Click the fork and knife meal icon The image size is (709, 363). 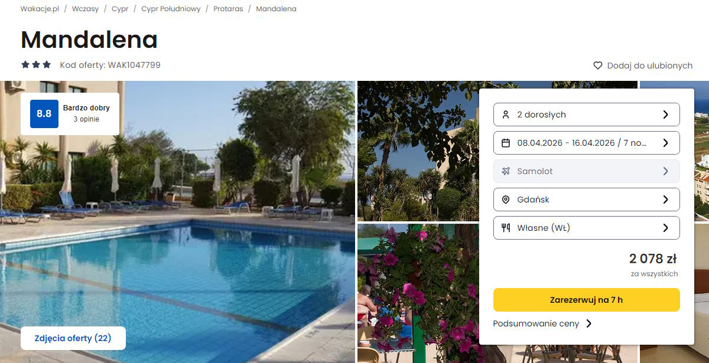click(506, 228)
